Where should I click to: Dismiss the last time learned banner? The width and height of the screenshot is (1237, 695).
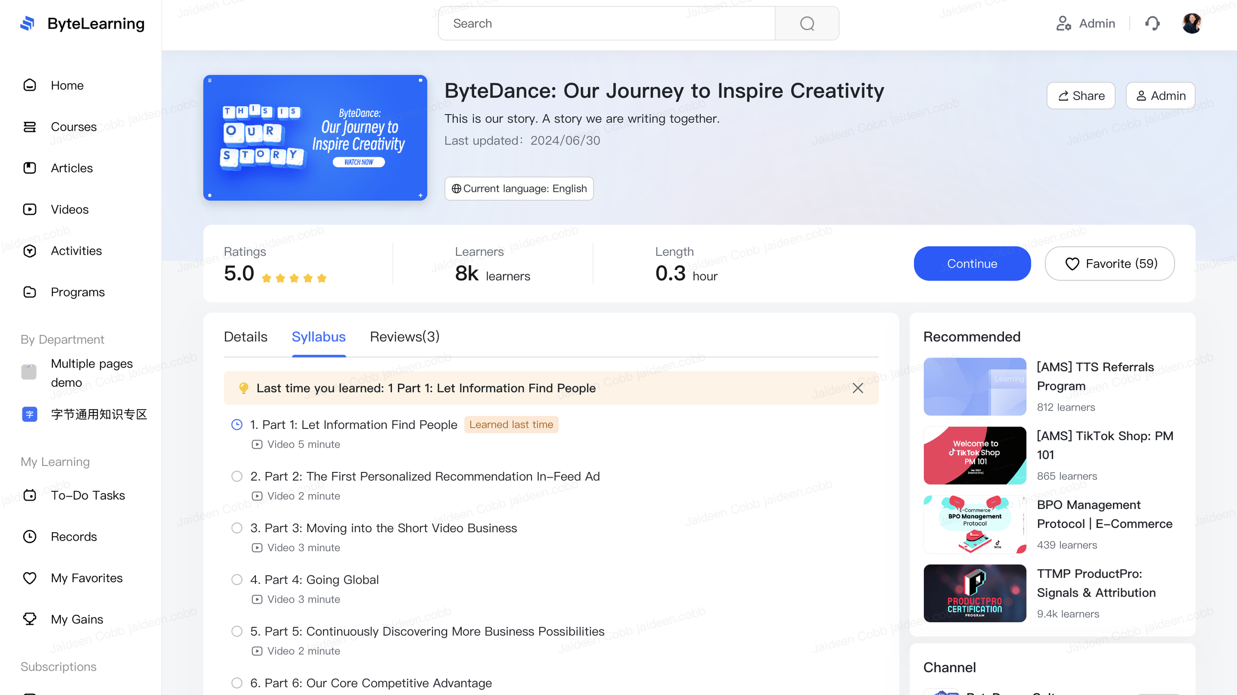tap(857, 388)
